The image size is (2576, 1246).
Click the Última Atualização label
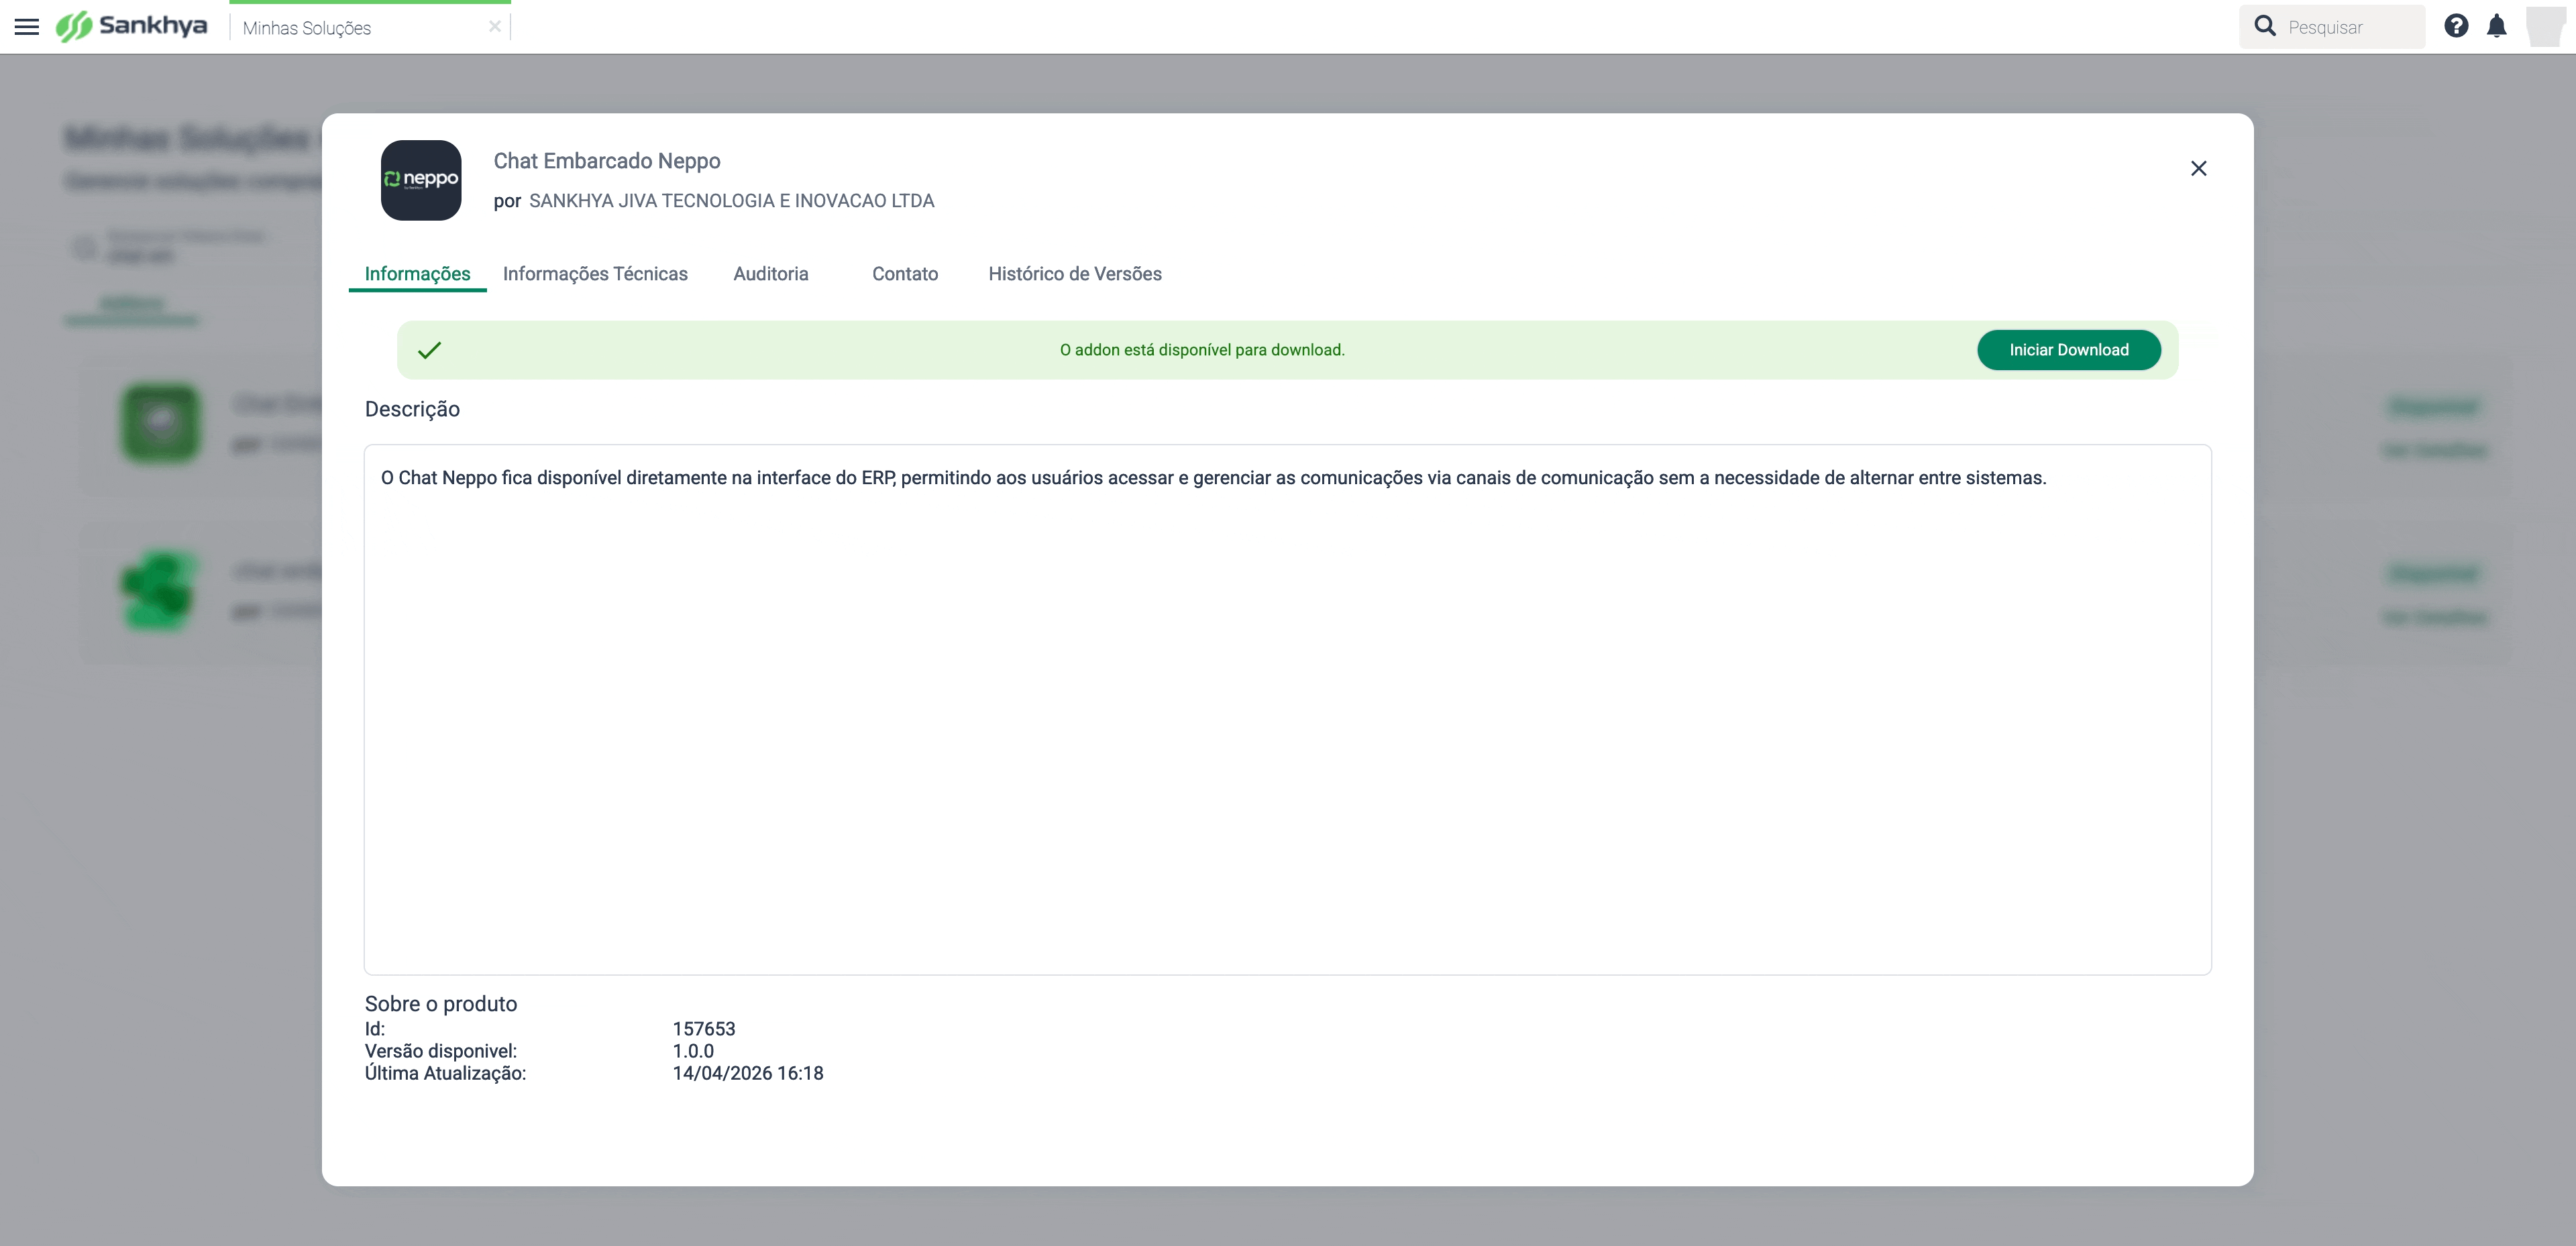[x=445, y=1073]
